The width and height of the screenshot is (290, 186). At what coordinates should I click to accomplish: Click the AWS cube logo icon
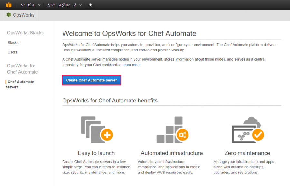tap(8, 5)
